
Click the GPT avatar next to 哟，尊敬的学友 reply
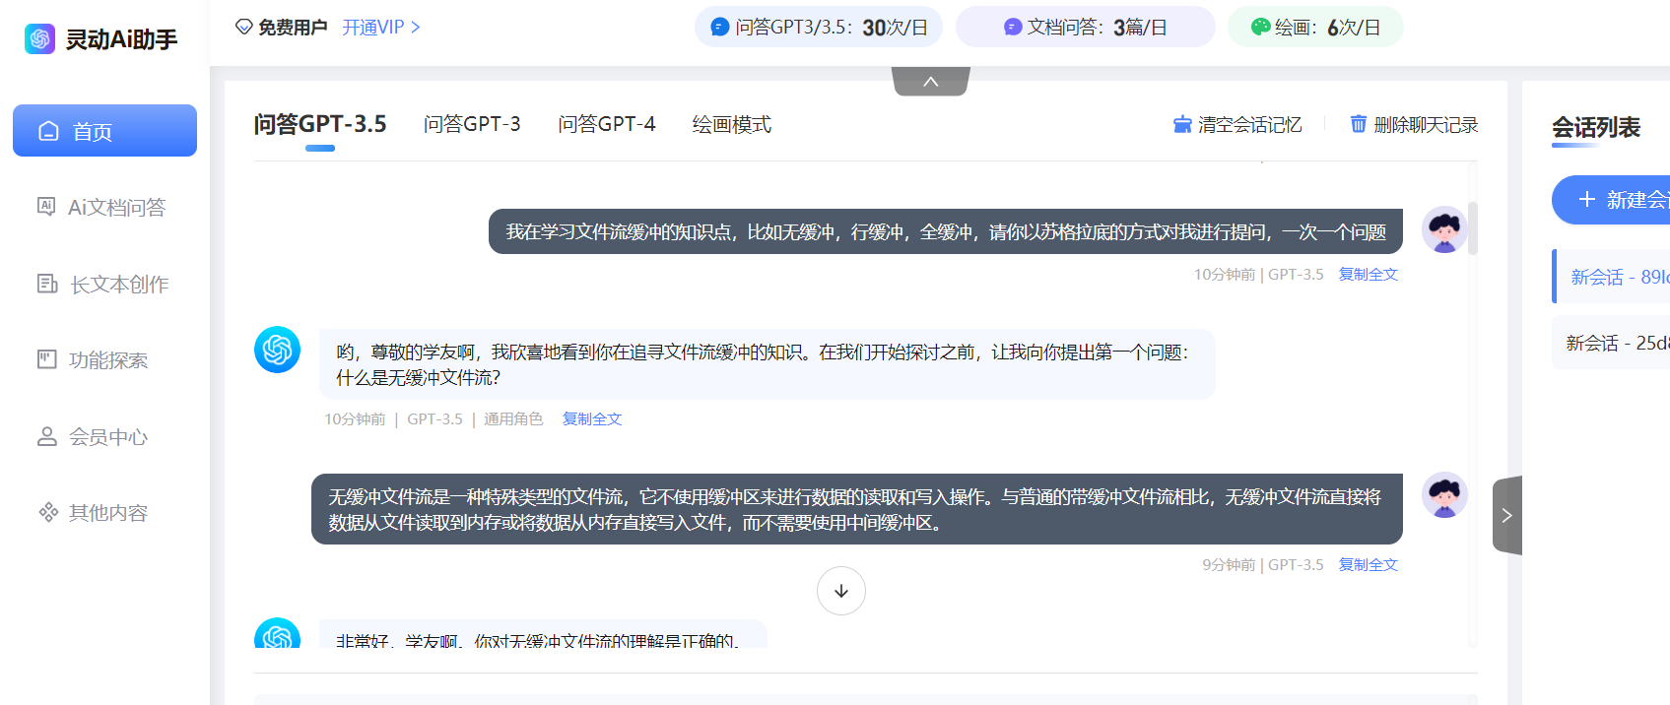pos(278,350)
